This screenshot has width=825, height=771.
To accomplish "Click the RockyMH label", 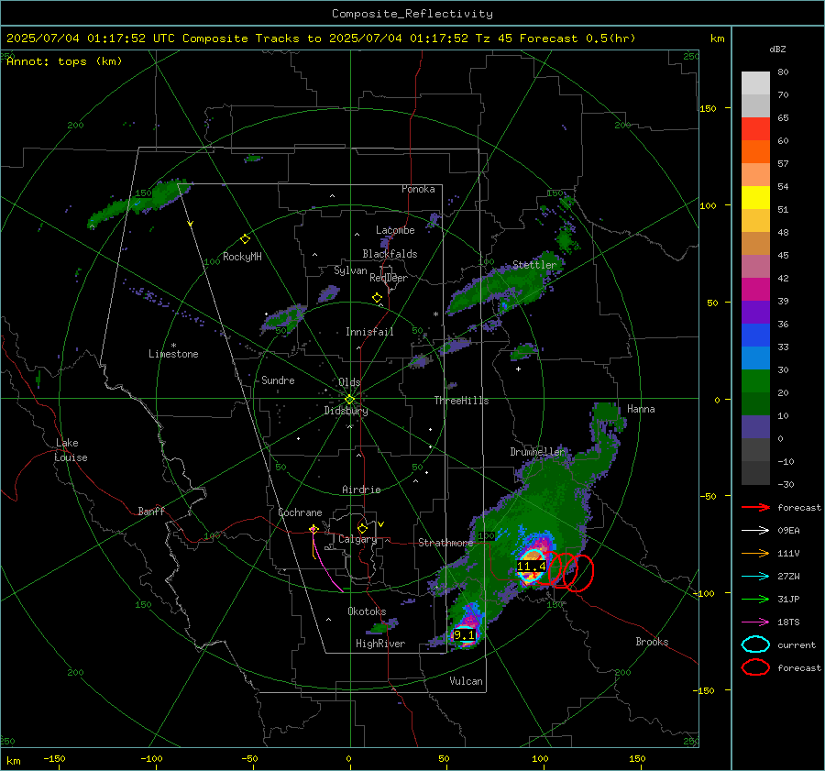I will click(242, 257).
